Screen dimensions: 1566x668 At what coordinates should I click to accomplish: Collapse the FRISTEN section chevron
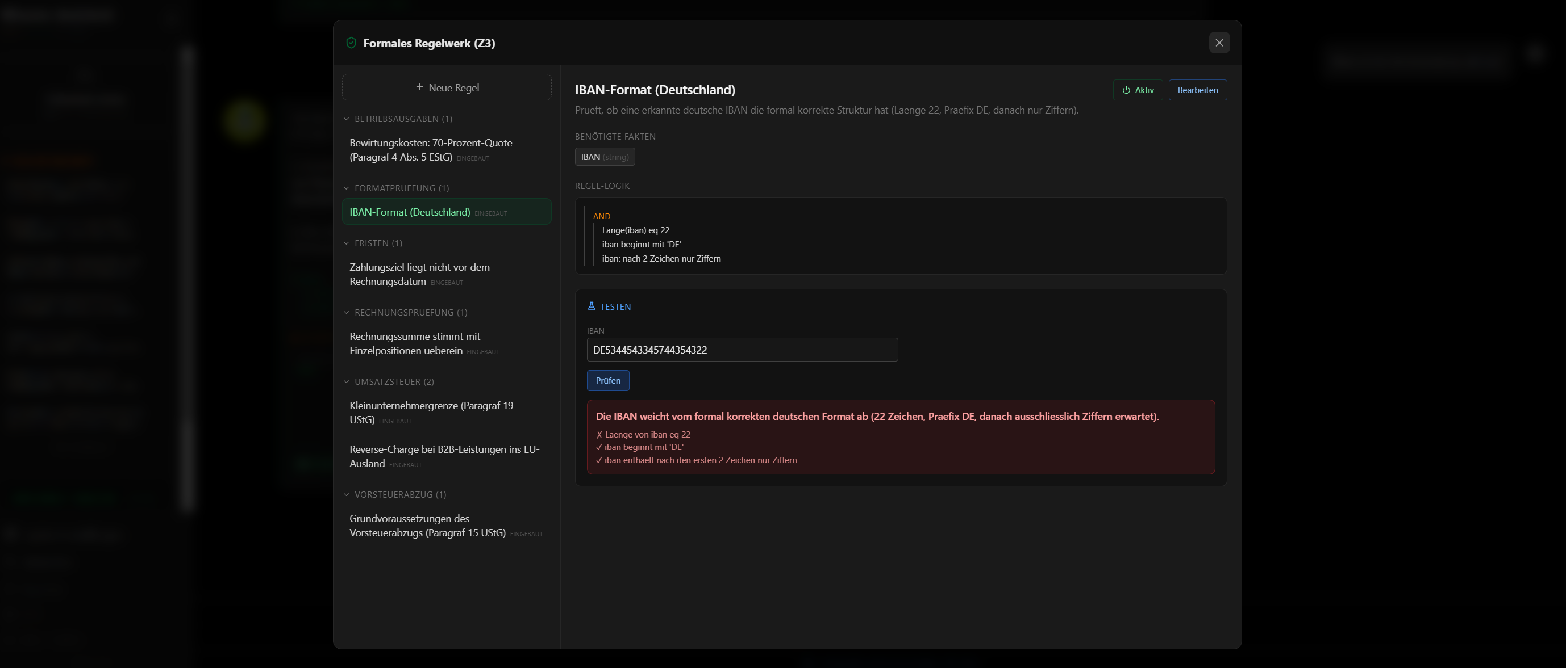click(x=347, y=243)
